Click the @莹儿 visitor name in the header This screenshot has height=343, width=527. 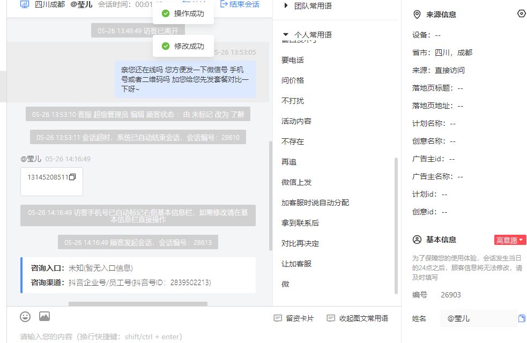[x=81, y=5]
